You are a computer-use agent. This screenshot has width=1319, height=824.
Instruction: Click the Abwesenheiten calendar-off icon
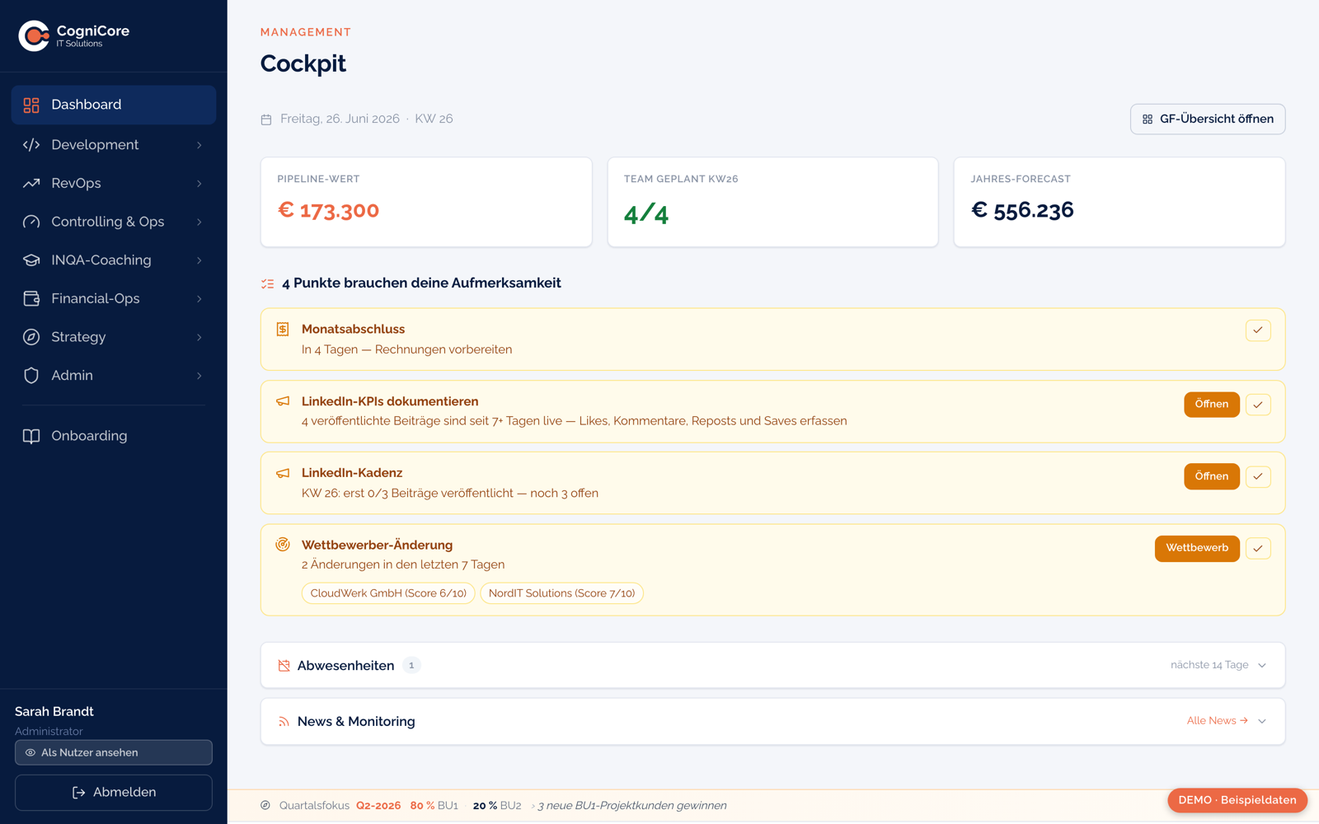click(284, 666)
